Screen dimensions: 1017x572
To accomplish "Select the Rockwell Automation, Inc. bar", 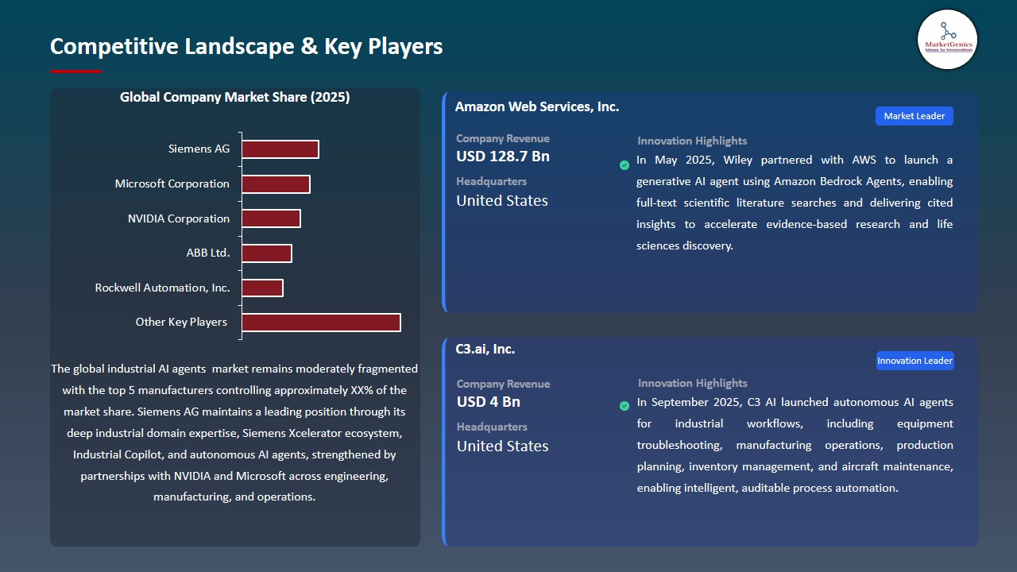I will click(x=262, y=288).
